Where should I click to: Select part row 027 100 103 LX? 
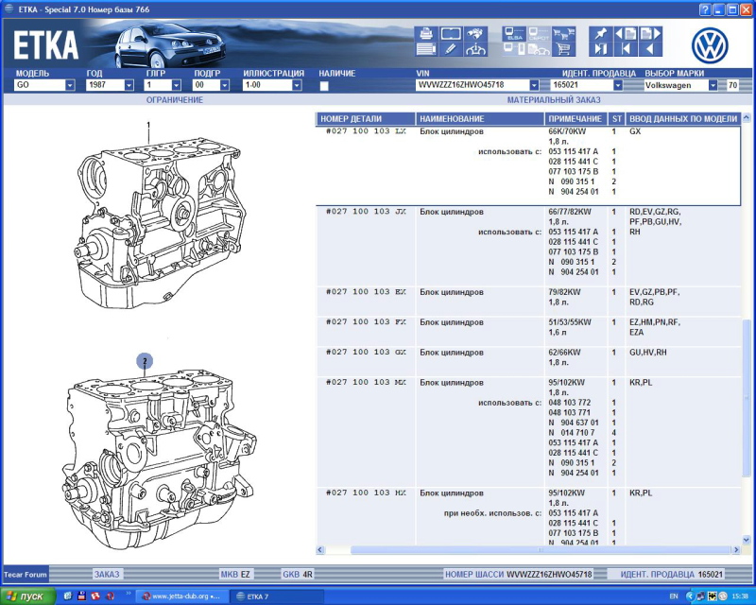[x=528, y=166]
